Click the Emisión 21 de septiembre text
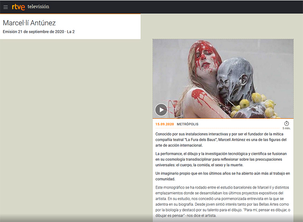The image size is (303, 222). (x=39, y=32)
